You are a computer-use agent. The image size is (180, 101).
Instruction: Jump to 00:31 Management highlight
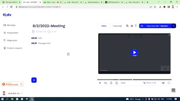click(41, 43)
